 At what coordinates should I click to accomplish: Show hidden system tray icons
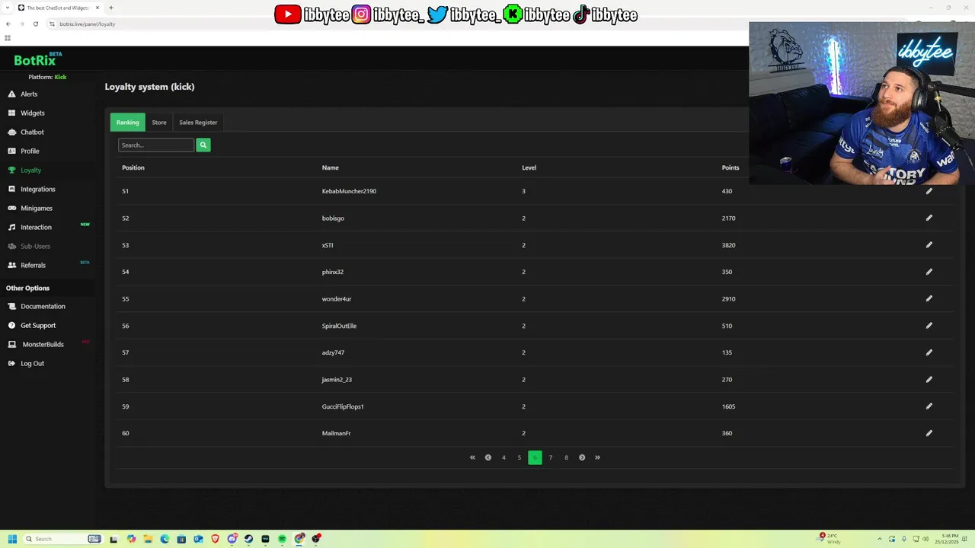(x=880, y=539)
